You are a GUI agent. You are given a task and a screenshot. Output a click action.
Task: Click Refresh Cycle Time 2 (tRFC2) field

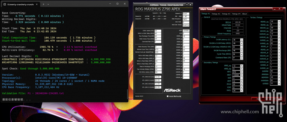(x=158, y=50)
